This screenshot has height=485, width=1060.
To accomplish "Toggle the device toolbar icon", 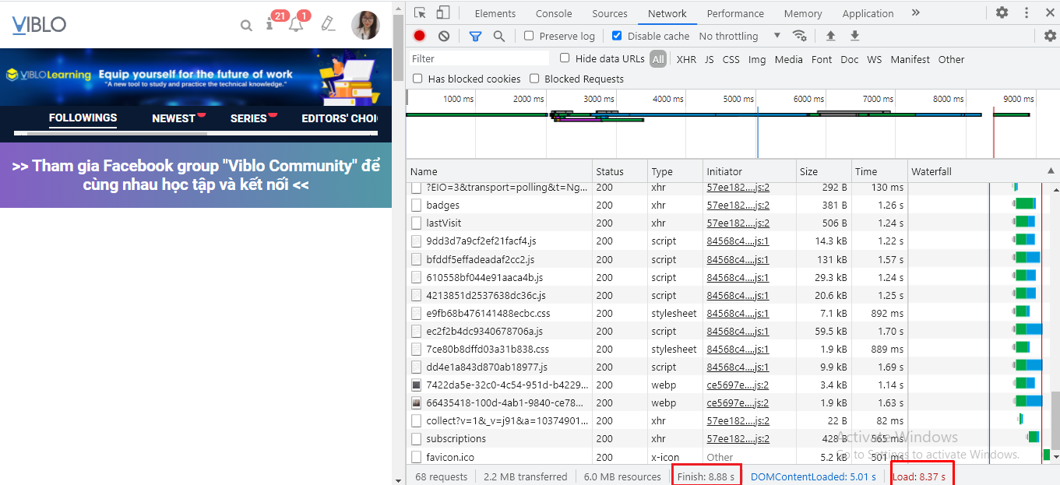I will (442, 12).
